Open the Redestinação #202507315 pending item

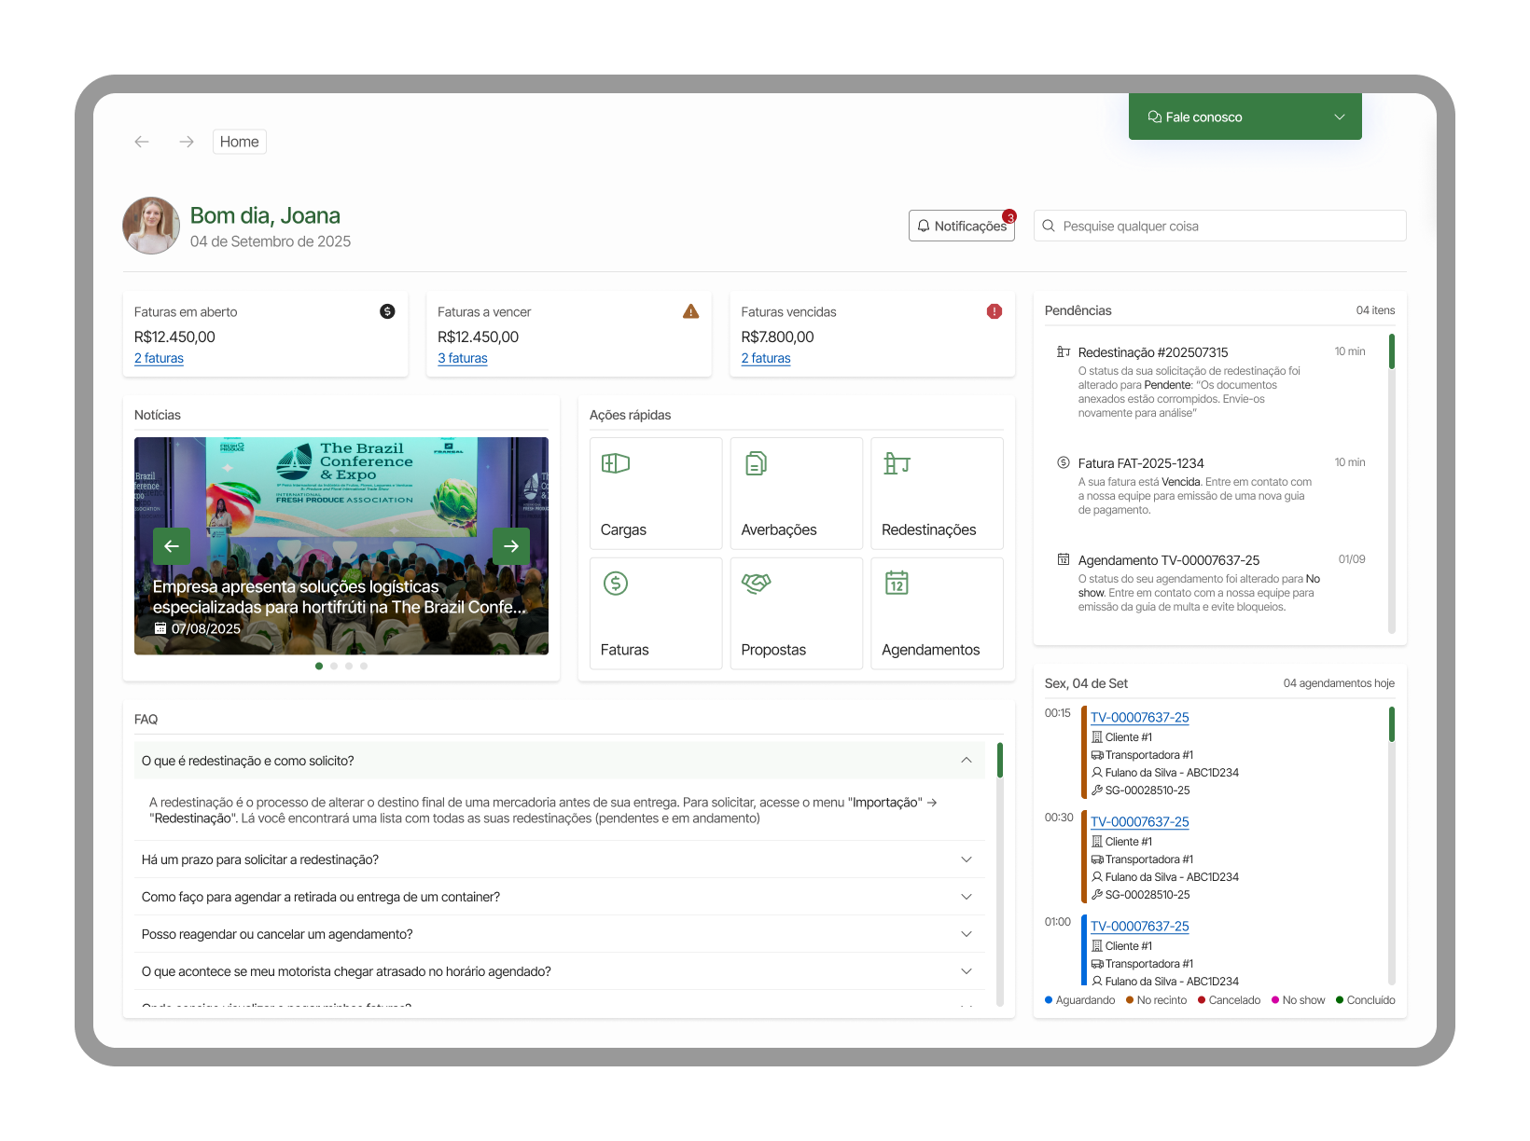click(1211, 382)
